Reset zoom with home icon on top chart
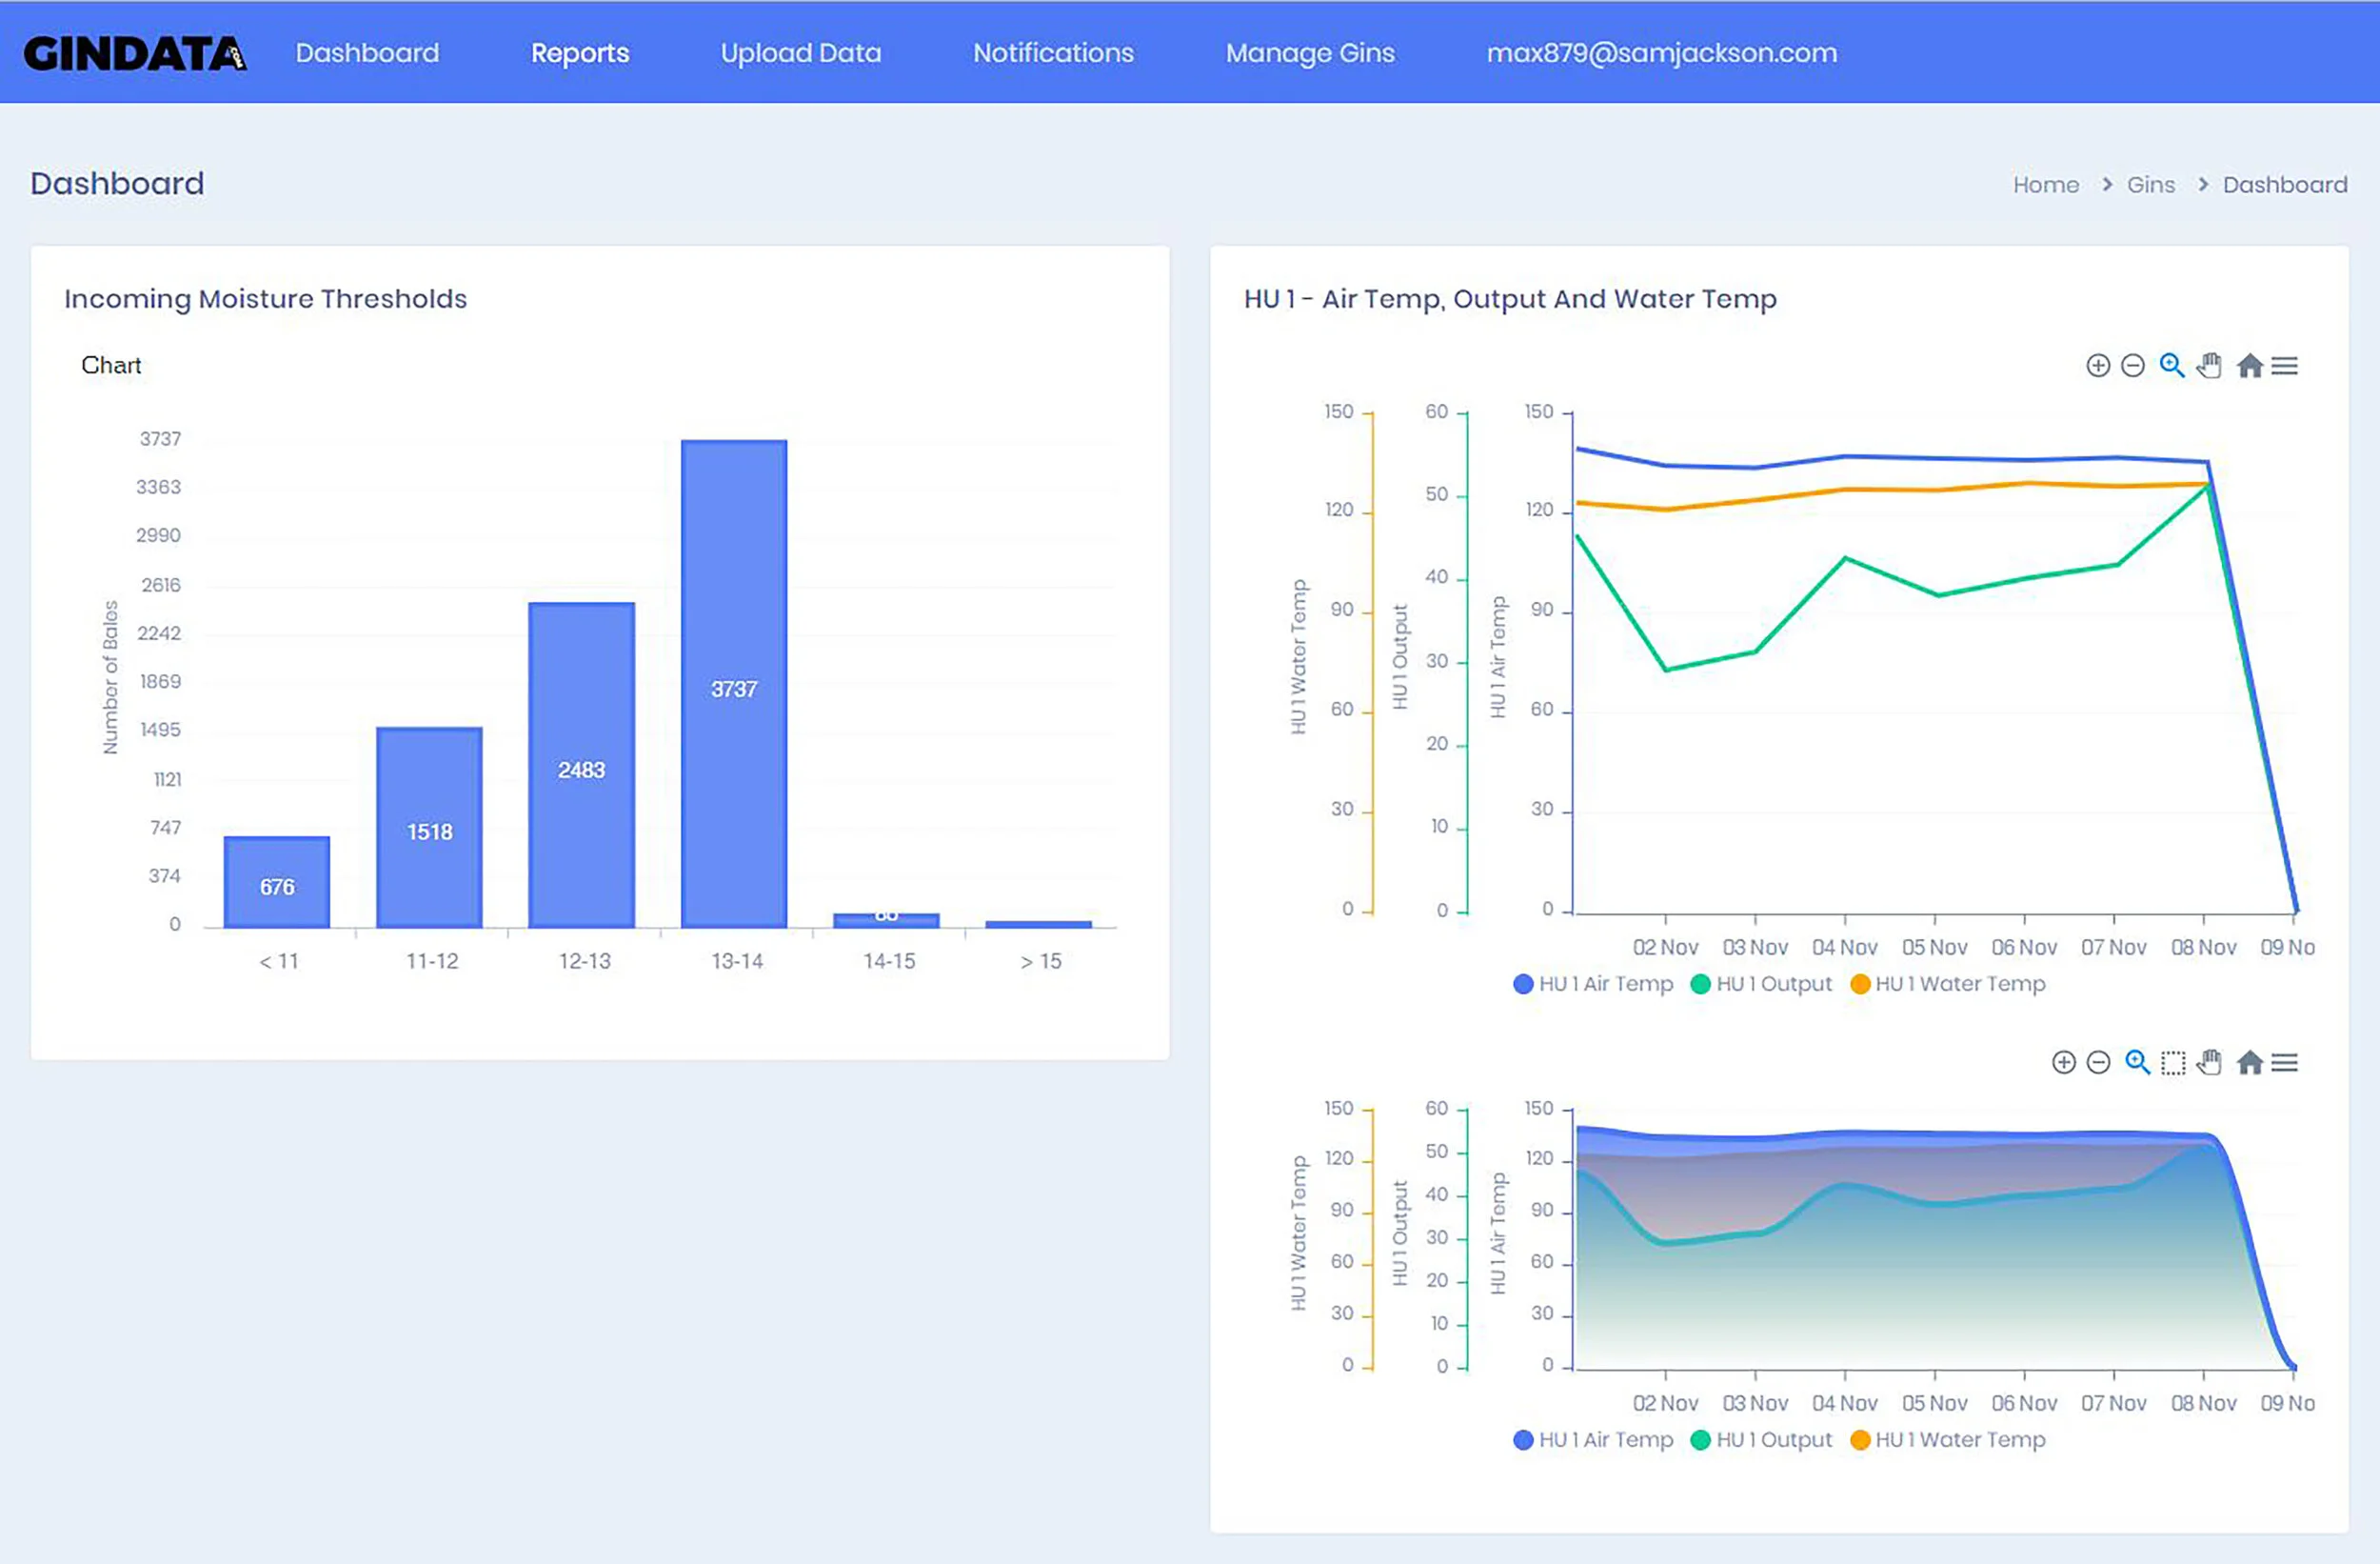Image resolution: width=2380 pixels, height=1564 pixels. (x=2250, y=366)
